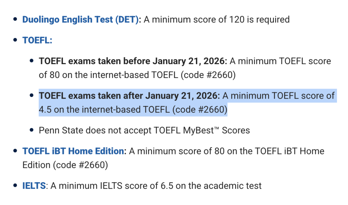Screen dimensions: 348x205
Task: Click the bullet before Duolingo English Test
Action: (15, 20)
